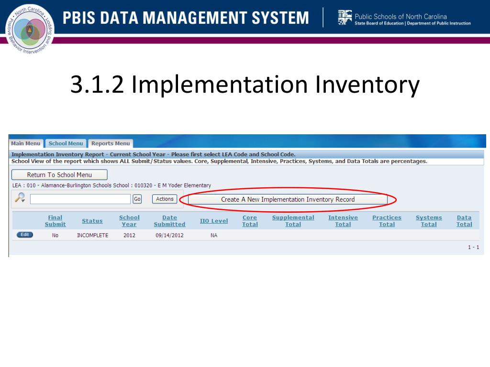This screenshot has width=490, height=367.
Task: Sort by Core Total column header
Action: [x=250, y=221]
